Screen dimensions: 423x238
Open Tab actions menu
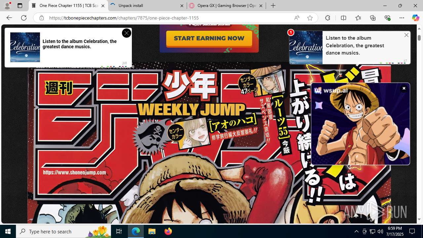click(x=20, y=6)
